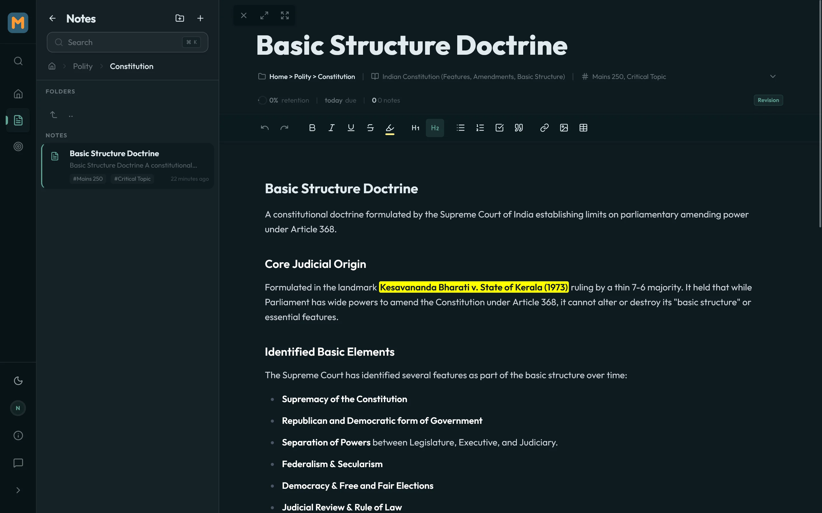This screenshot has width=822, height=513.
Task: Open the N user avatar
Action: pos(18,408)
